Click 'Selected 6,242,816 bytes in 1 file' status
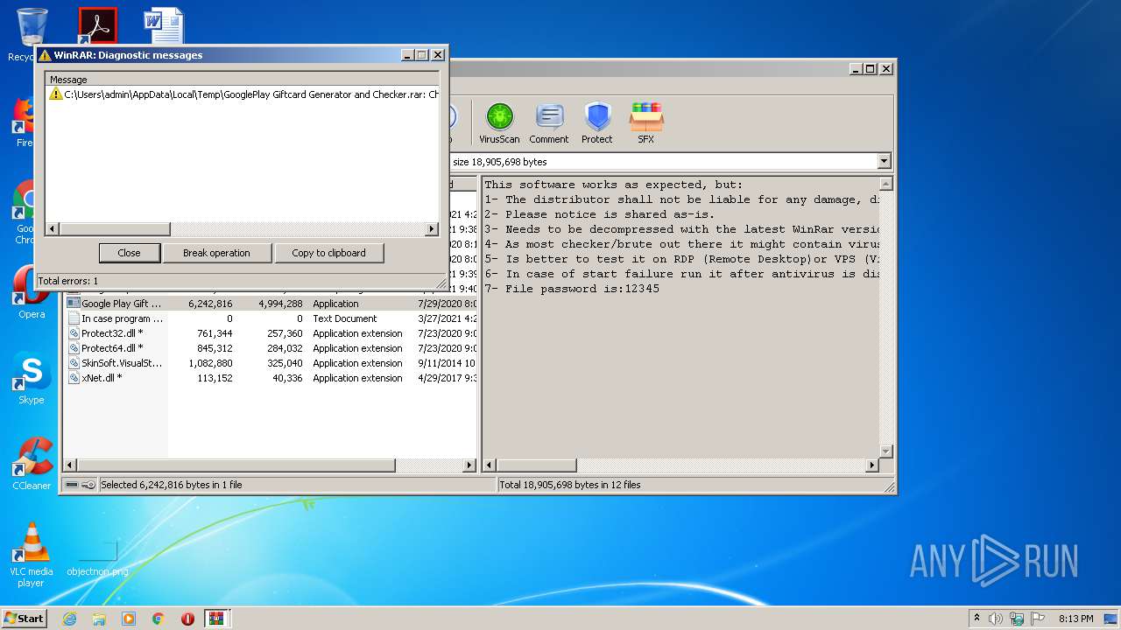 tap(172, 485)
